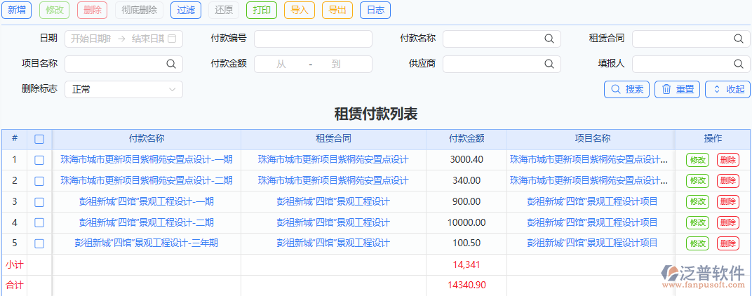Open link 彭祖新城"四馆"景观工程设计-一期
The image size is (752, 296).
point(147,201)
